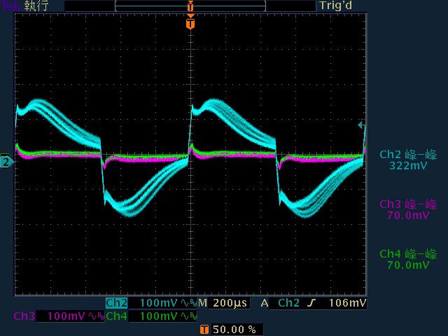Image resolution: width=448 pixels, height=336 pixels.
Task: Click the record view bar at top
Action: tap(190, 6)
